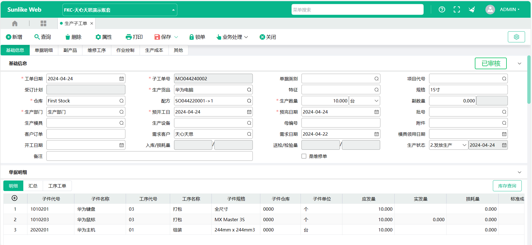Collapse the 单据明细 section chevron

[520, 172]
